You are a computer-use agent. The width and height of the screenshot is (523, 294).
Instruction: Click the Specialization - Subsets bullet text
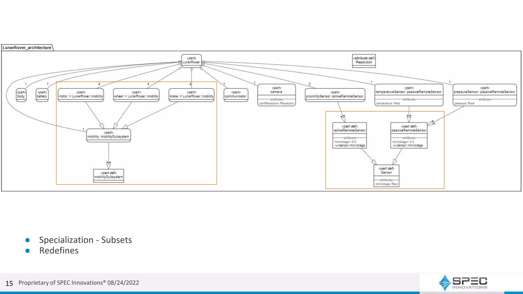pyautogui.click(x=85, y=240)
